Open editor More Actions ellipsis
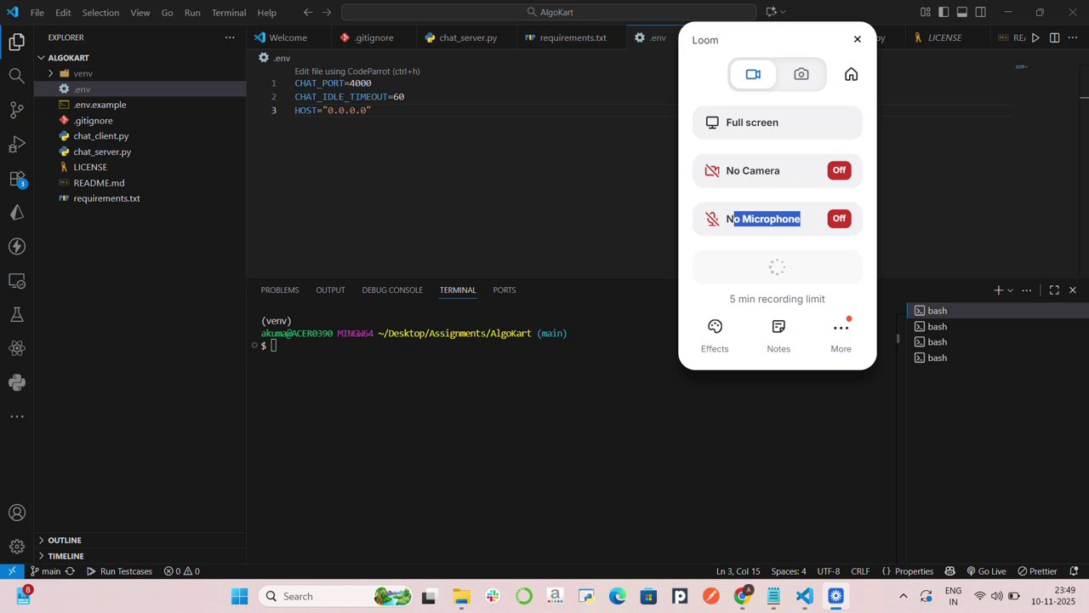The width and height of the screenshot is (1089, 613). click(1073, 37)
